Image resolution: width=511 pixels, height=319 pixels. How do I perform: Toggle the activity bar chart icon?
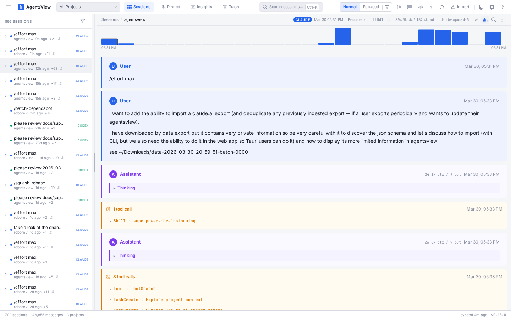coord(485,20)
